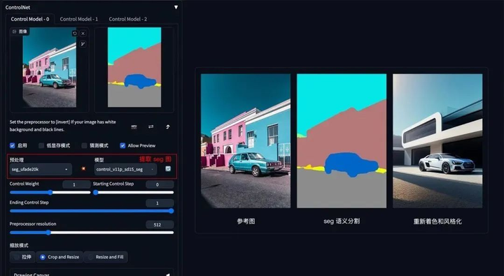Adjust the Ending Control Step slider
504x276 pixels.
(92, 211)
